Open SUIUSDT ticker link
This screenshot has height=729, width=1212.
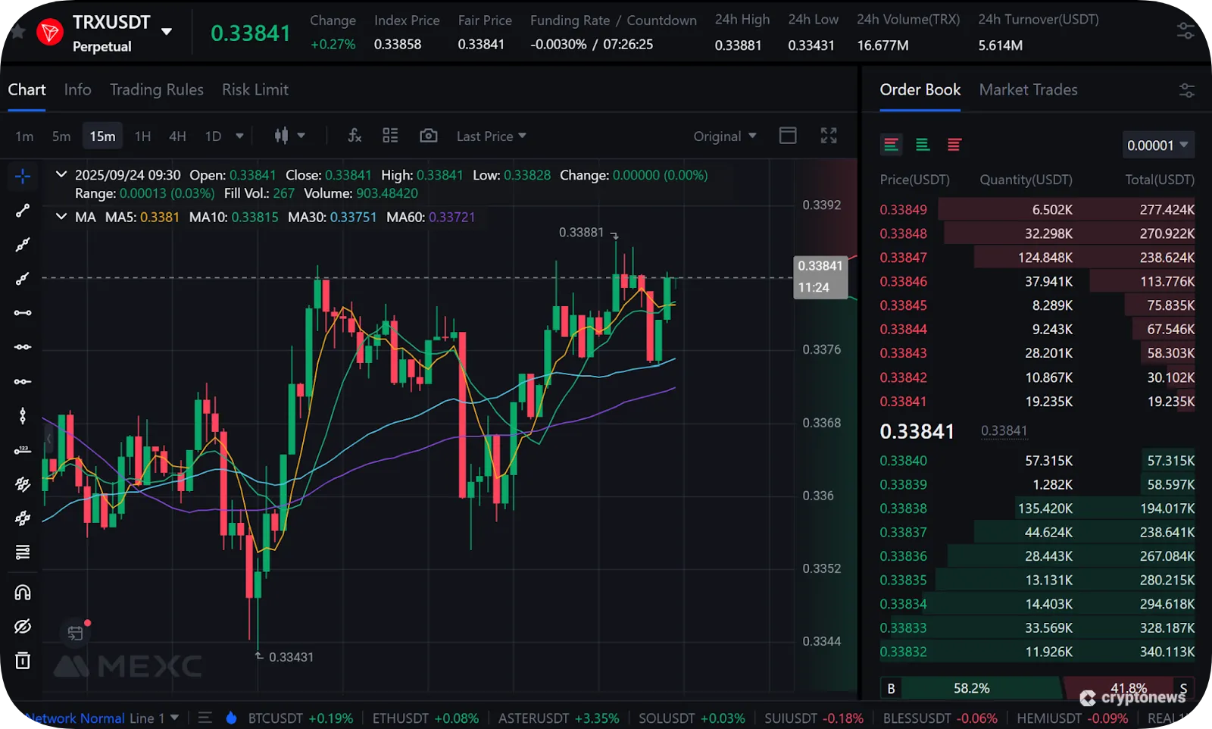coord(814,718)
